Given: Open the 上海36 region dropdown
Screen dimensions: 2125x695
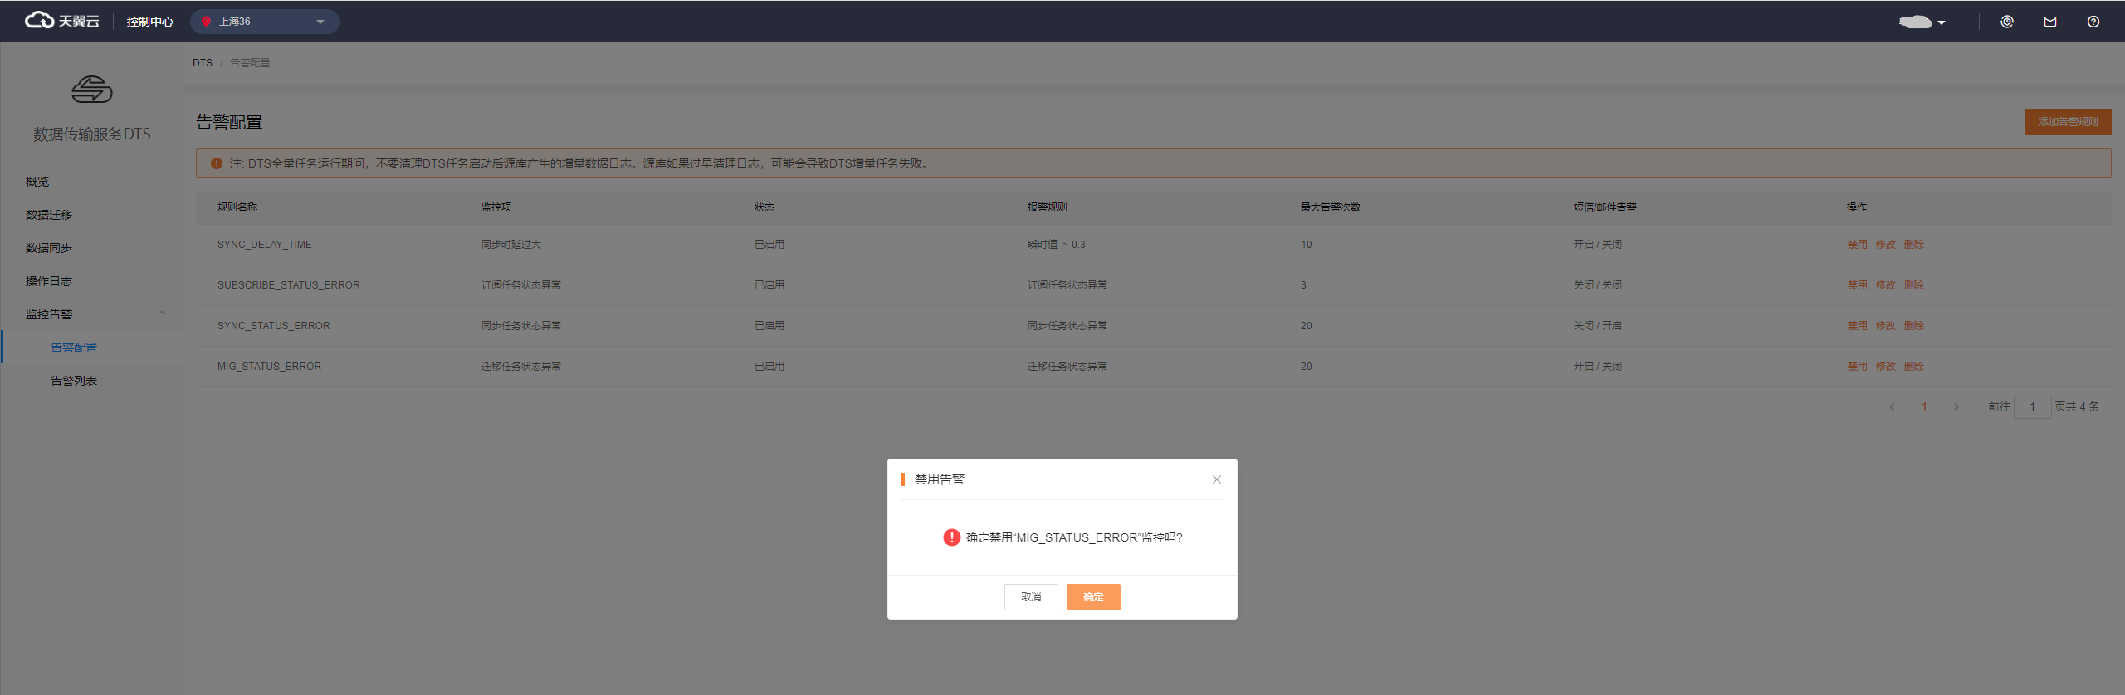Looking at the screenshot, I should [x=265, y=22].
